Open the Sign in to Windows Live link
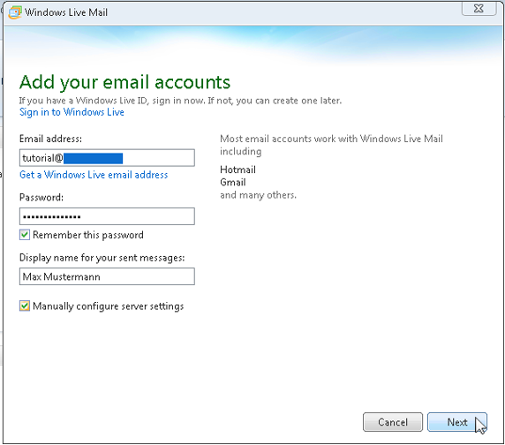Screen dimensions: 505x445 point(72,112)
